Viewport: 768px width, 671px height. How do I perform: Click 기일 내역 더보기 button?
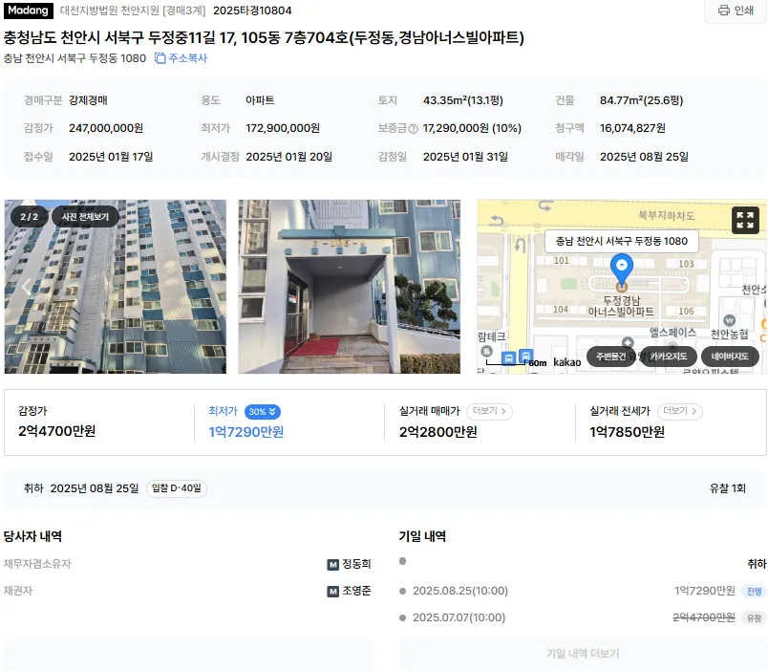583,654
